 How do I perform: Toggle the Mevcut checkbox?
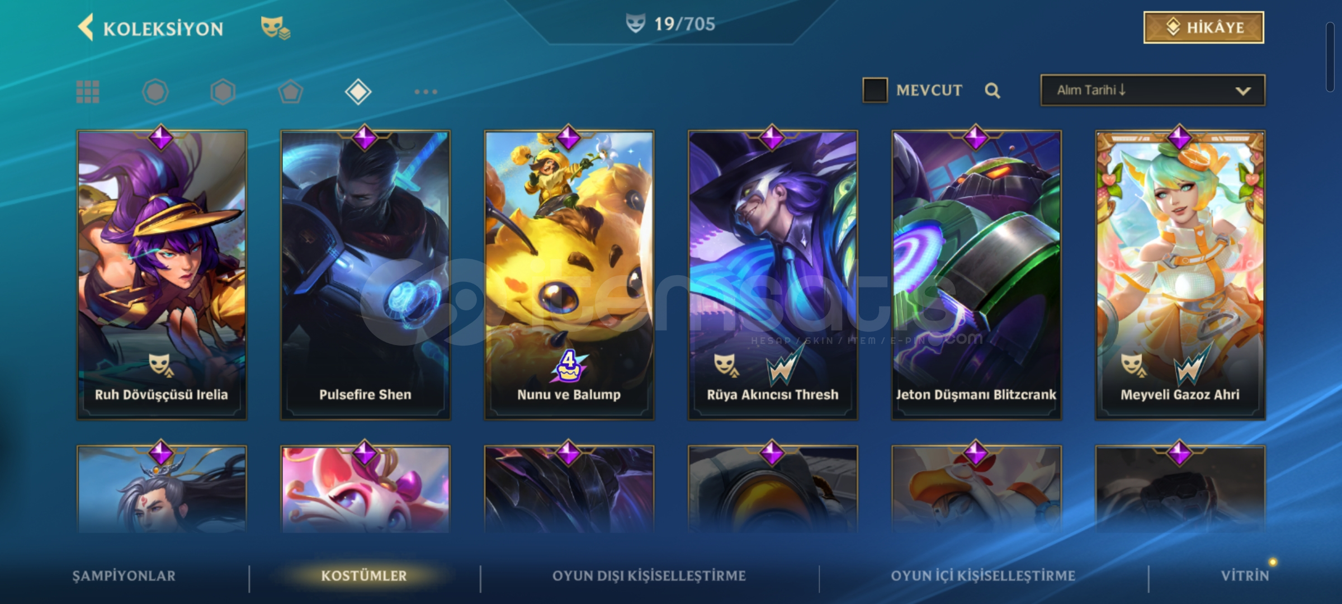(875, 90)
